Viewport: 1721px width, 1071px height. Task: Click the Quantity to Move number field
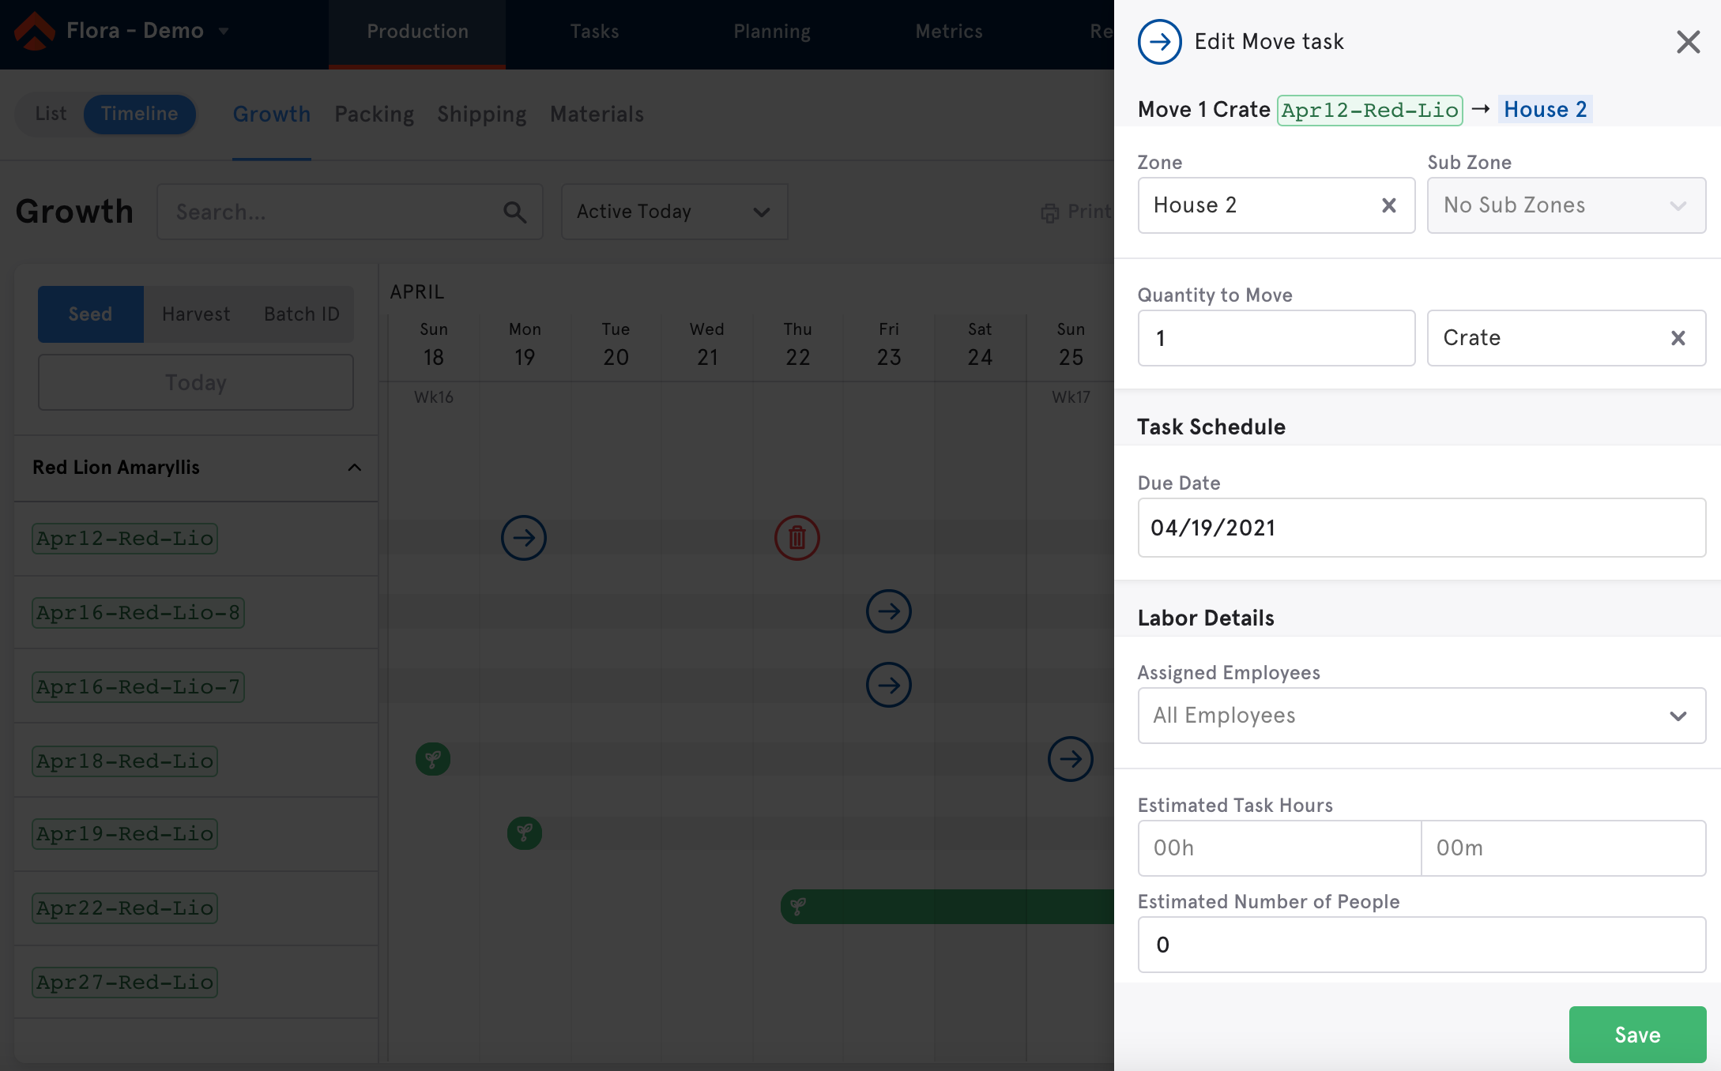click(1276, 338)
